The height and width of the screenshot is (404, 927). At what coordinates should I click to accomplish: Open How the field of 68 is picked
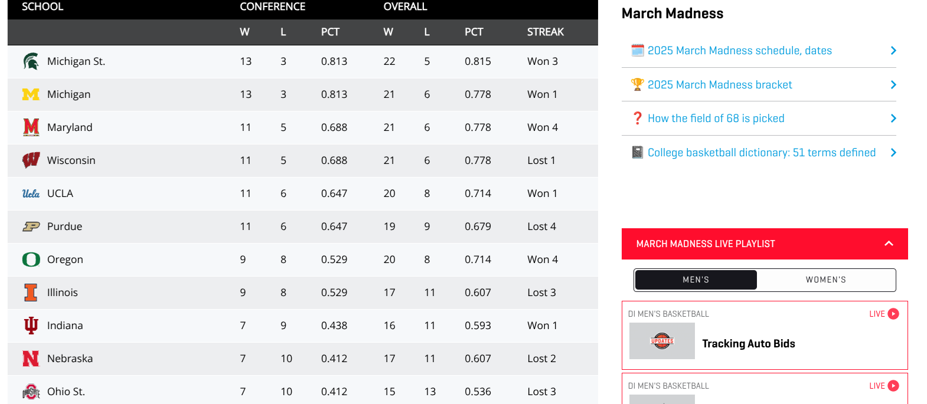click(x=716, y=119)
